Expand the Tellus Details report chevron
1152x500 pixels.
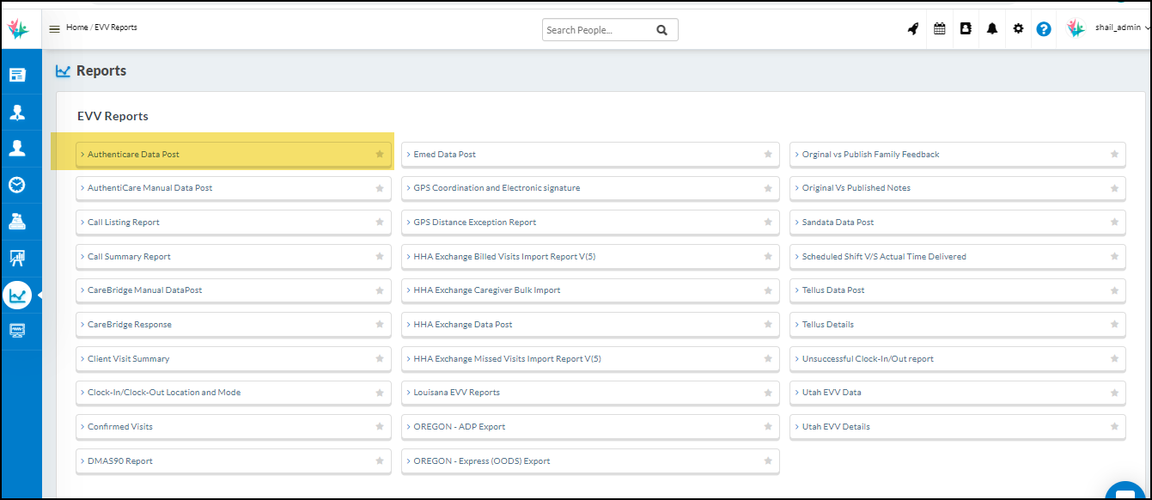pos(795,325)
